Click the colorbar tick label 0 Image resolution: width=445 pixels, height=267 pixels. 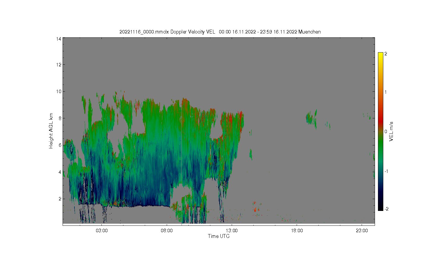[386, 131]
